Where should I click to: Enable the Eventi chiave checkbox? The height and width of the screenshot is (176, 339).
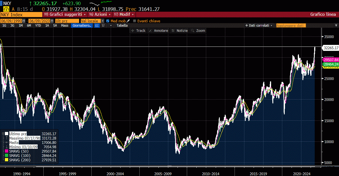coord(134,21)
